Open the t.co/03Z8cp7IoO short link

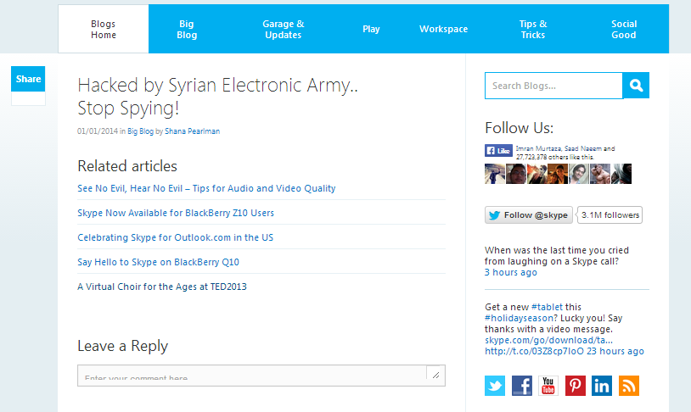click(534, 351)
